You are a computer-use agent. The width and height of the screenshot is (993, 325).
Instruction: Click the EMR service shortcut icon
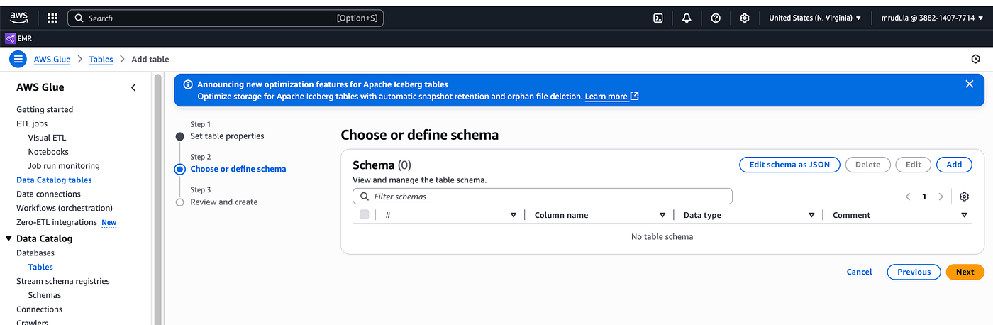coord(11,38)
